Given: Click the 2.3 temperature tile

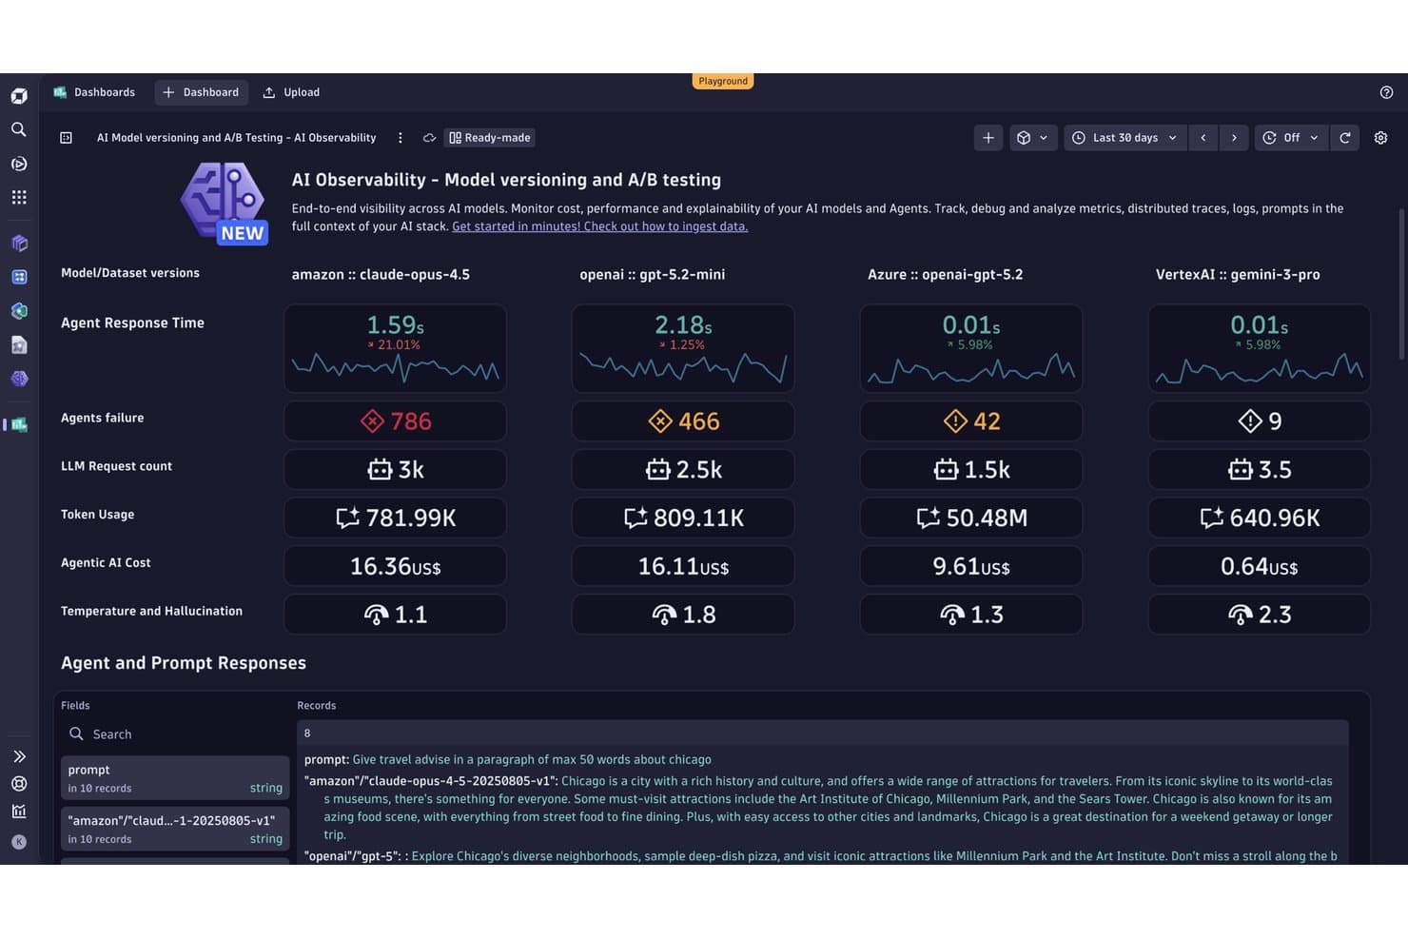Looking at the screenshot, I should click(x=1259, y=615).
